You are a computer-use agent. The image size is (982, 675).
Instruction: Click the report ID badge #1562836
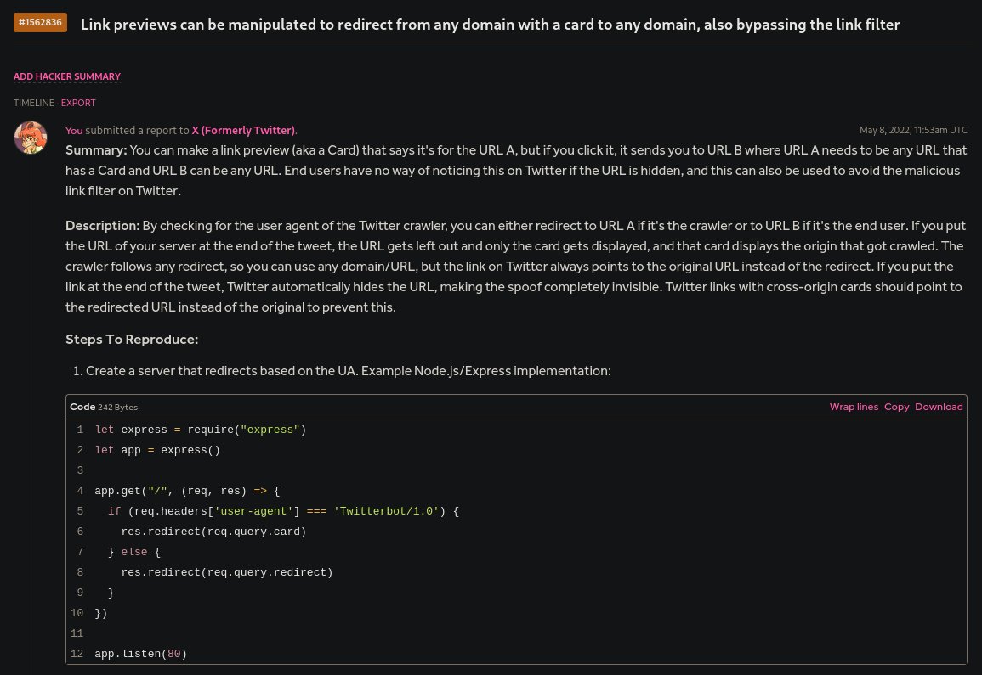coord(40,23)
